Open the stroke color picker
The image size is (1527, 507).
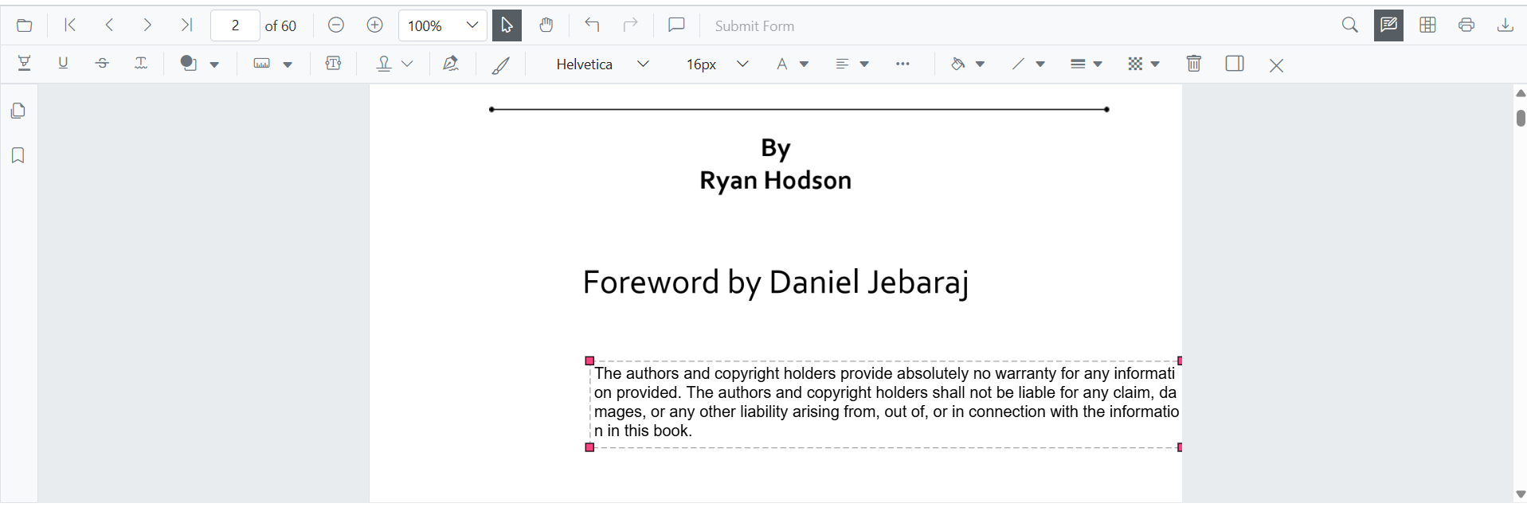(1028, 64)
